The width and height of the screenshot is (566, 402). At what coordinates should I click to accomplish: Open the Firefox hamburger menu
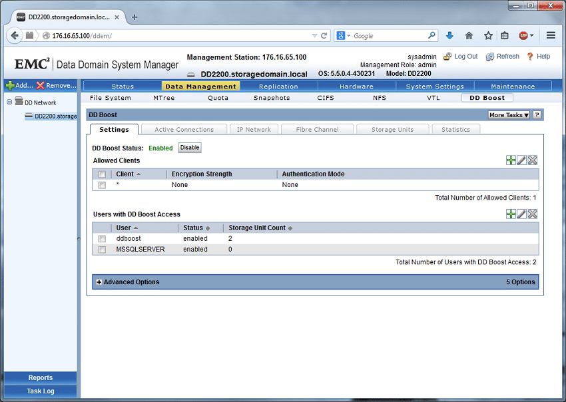tap(551, 35)
